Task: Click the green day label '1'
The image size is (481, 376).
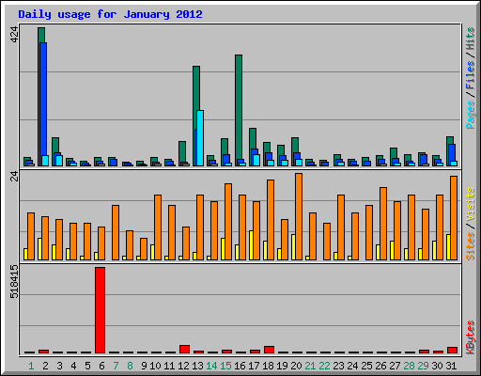Action: pyautogui.click(x=31, y=366)
